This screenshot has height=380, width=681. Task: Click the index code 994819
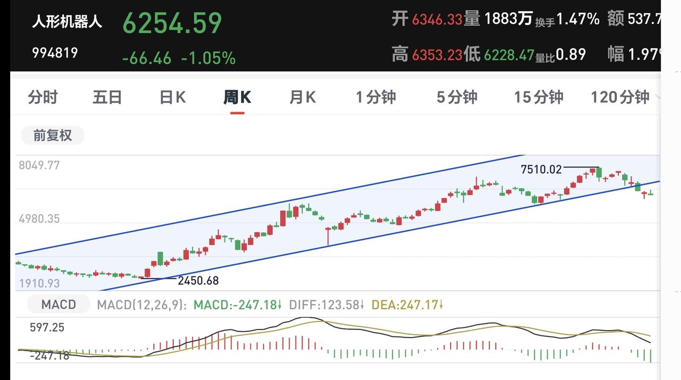click(55, 53)
